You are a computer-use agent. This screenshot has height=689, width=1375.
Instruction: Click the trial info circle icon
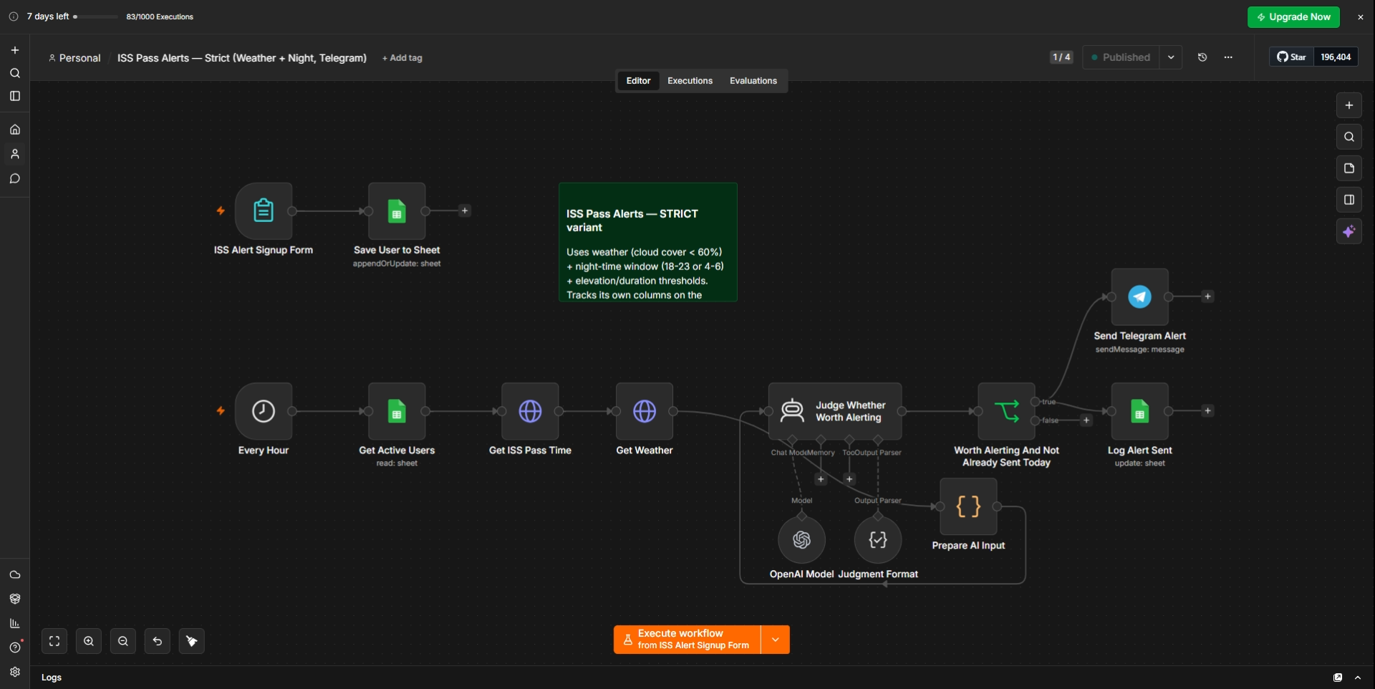point(14,16)
